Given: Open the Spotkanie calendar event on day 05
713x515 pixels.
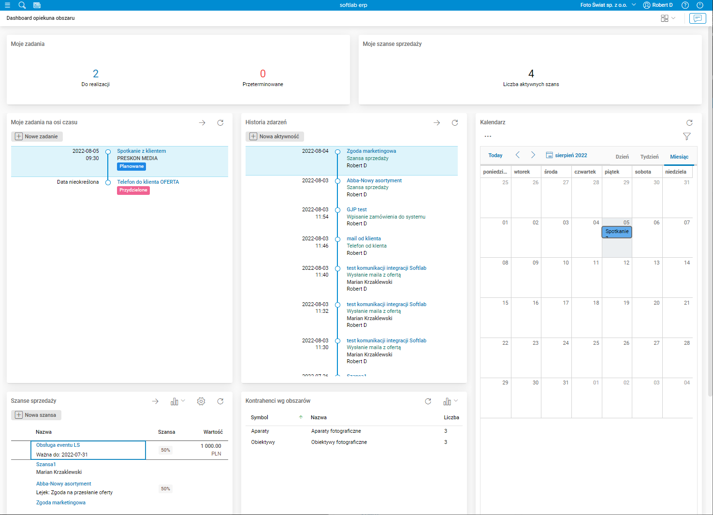Looking at the screenshot, I should tap(617, 232).
